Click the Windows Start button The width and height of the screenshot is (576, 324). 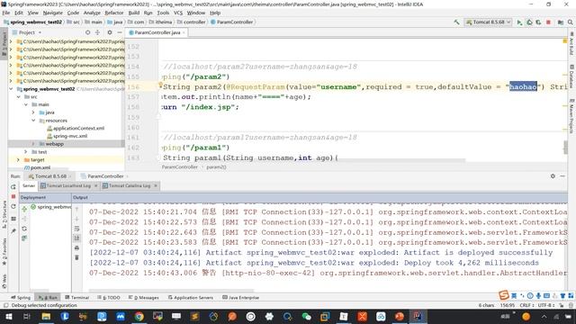tap(8, 316)
